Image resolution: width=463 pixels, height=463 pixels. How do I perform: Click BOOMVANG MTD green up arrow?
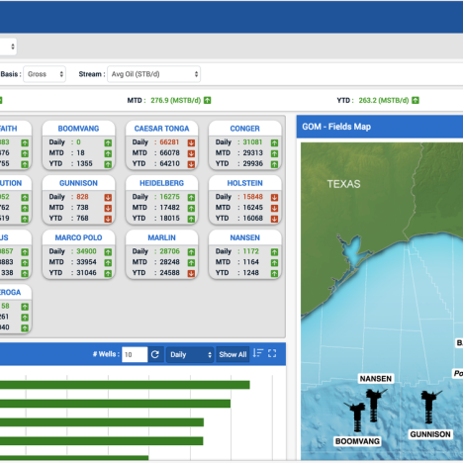click(108, 153)
